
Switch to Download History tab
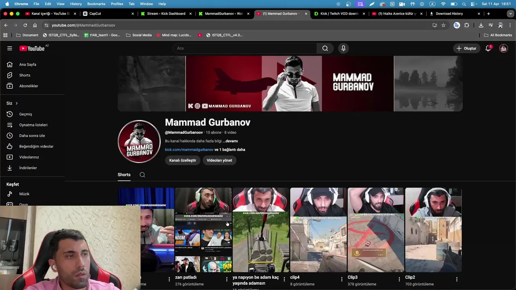455,14
